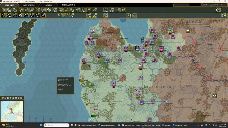
Task: Click the end turn arrow button
Action: click(x=224, y=15)
